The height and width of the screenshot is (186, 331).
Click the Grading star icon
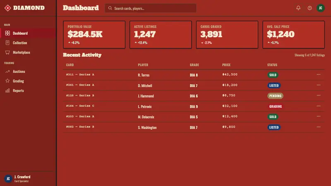click(7, 81)
